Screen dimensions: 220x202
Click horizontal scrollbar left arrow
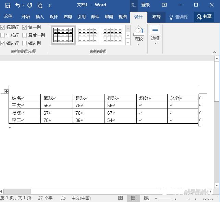(1, 191)
